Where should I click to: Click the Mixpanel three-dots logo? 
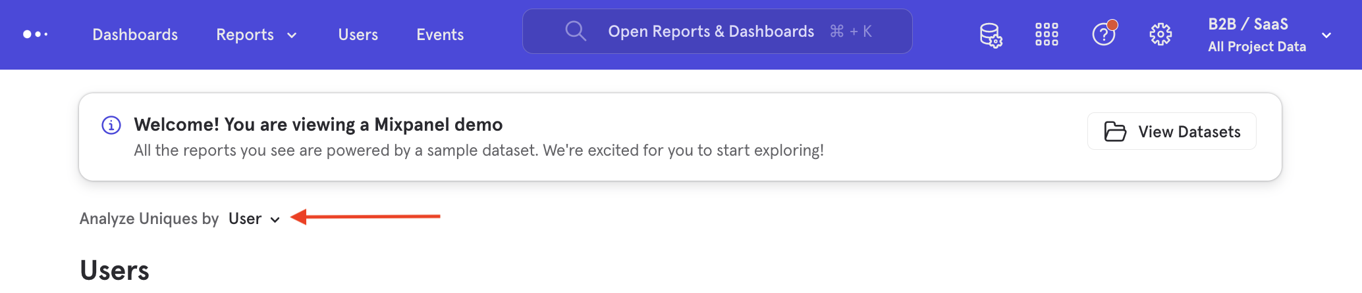36,34
